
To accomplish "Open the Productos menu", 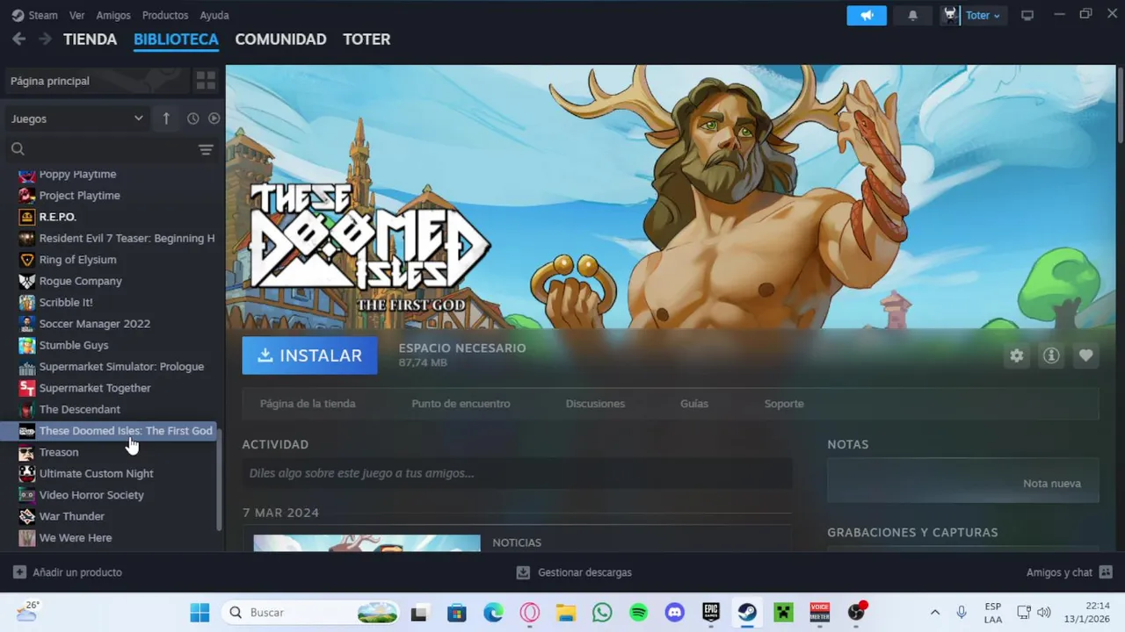I will tap(165, 15).
